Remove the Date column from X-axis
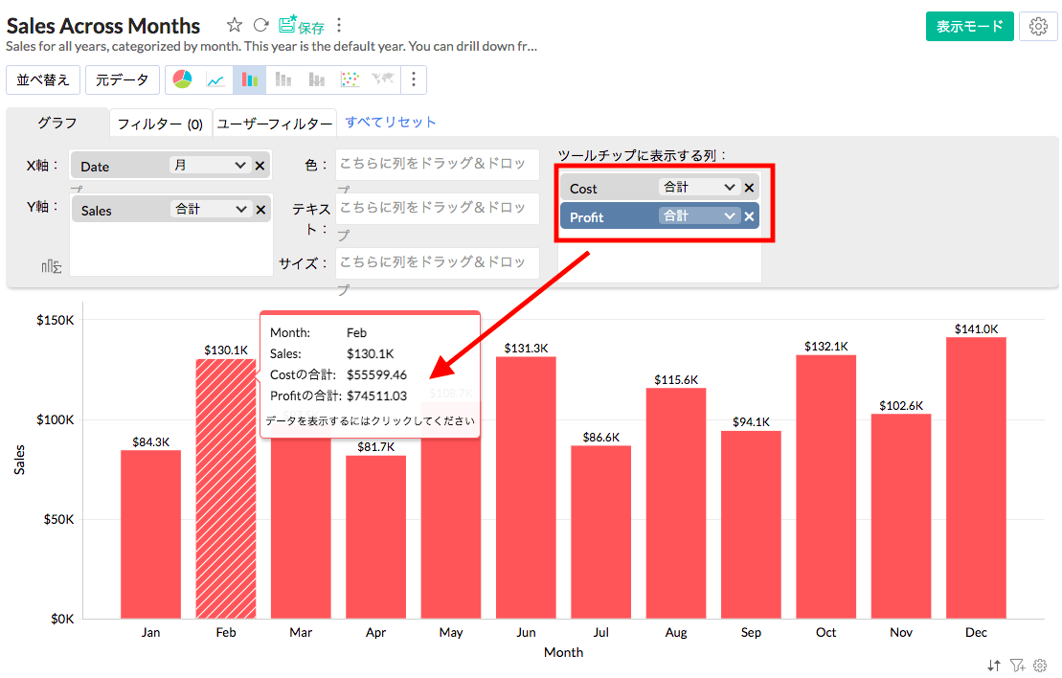Viewport: 1062px width, 678px height. point(260,166)
